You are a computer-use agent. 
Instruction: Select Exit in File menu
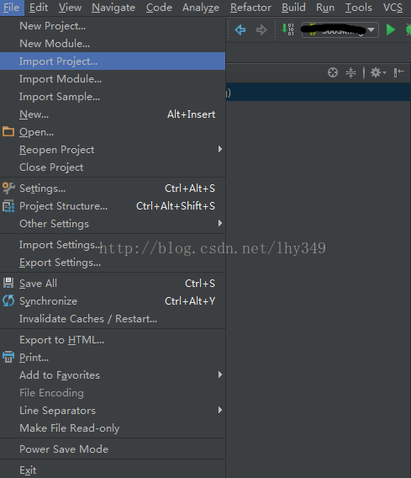coord(113,470)
